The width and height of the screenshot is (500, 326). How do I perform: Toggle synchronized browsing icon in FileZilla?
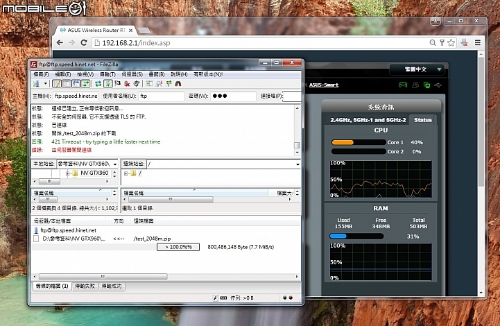pos(169,83)
